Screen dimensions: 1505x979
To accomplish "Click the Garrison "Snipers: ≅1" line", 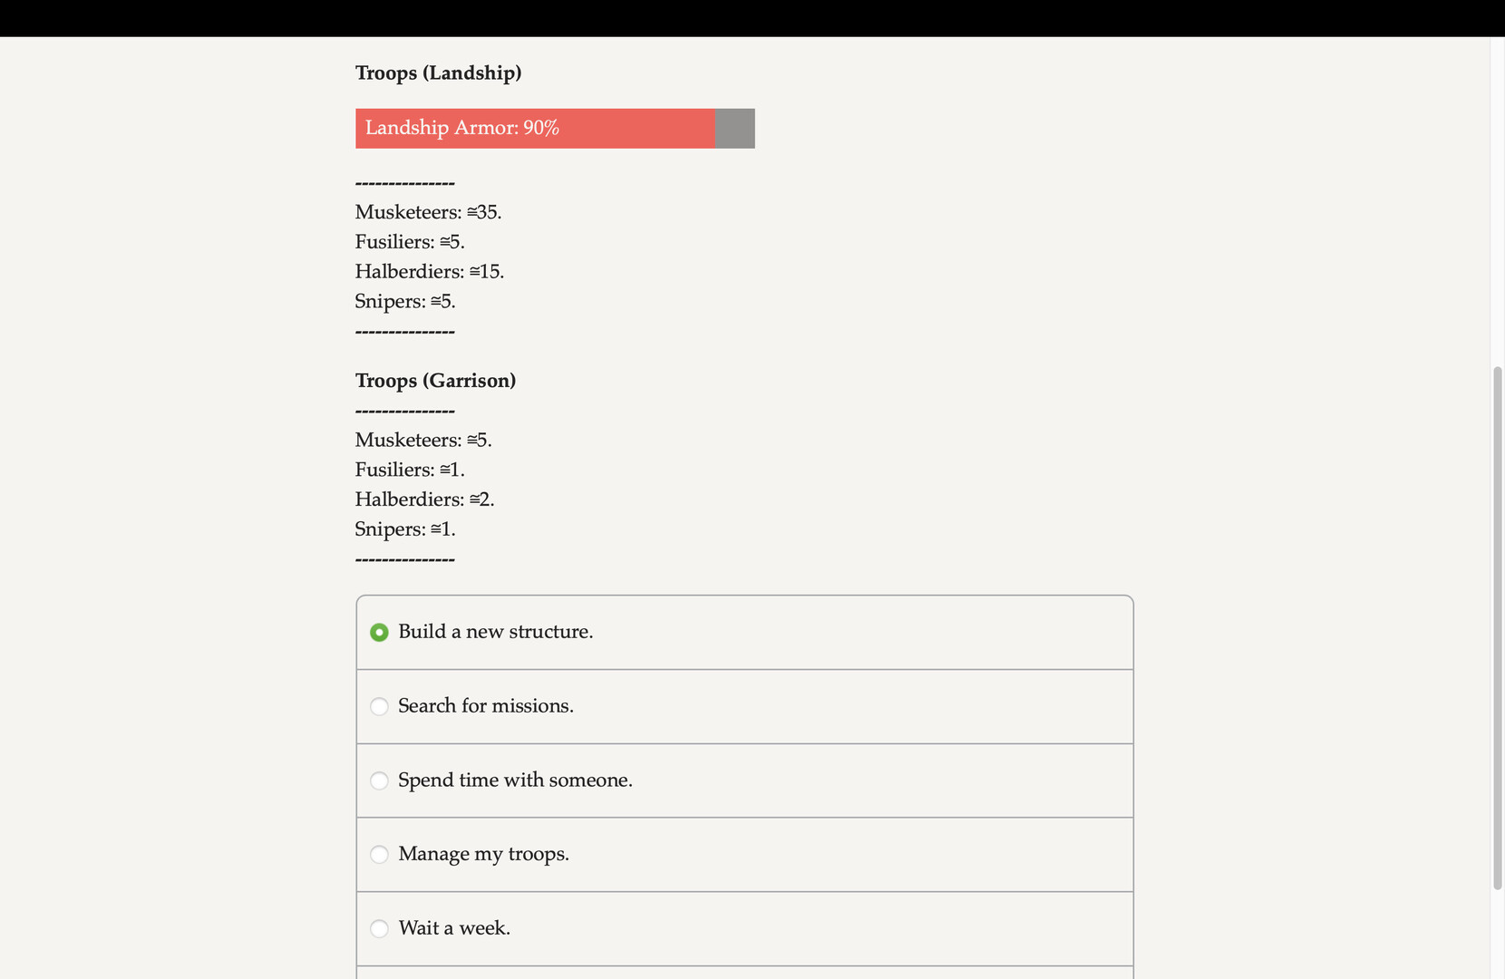I will click(x=405, y=529).
